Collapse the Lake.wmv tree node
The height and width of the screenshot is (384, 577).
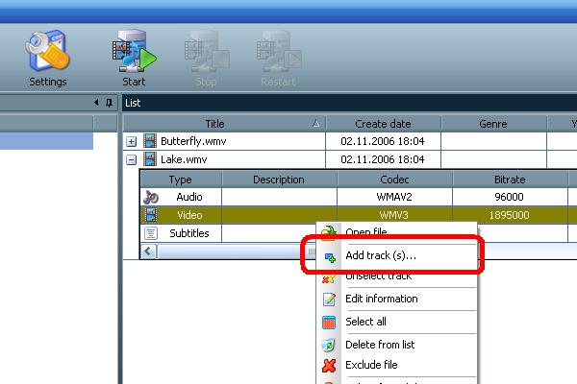tap(132, 159)
